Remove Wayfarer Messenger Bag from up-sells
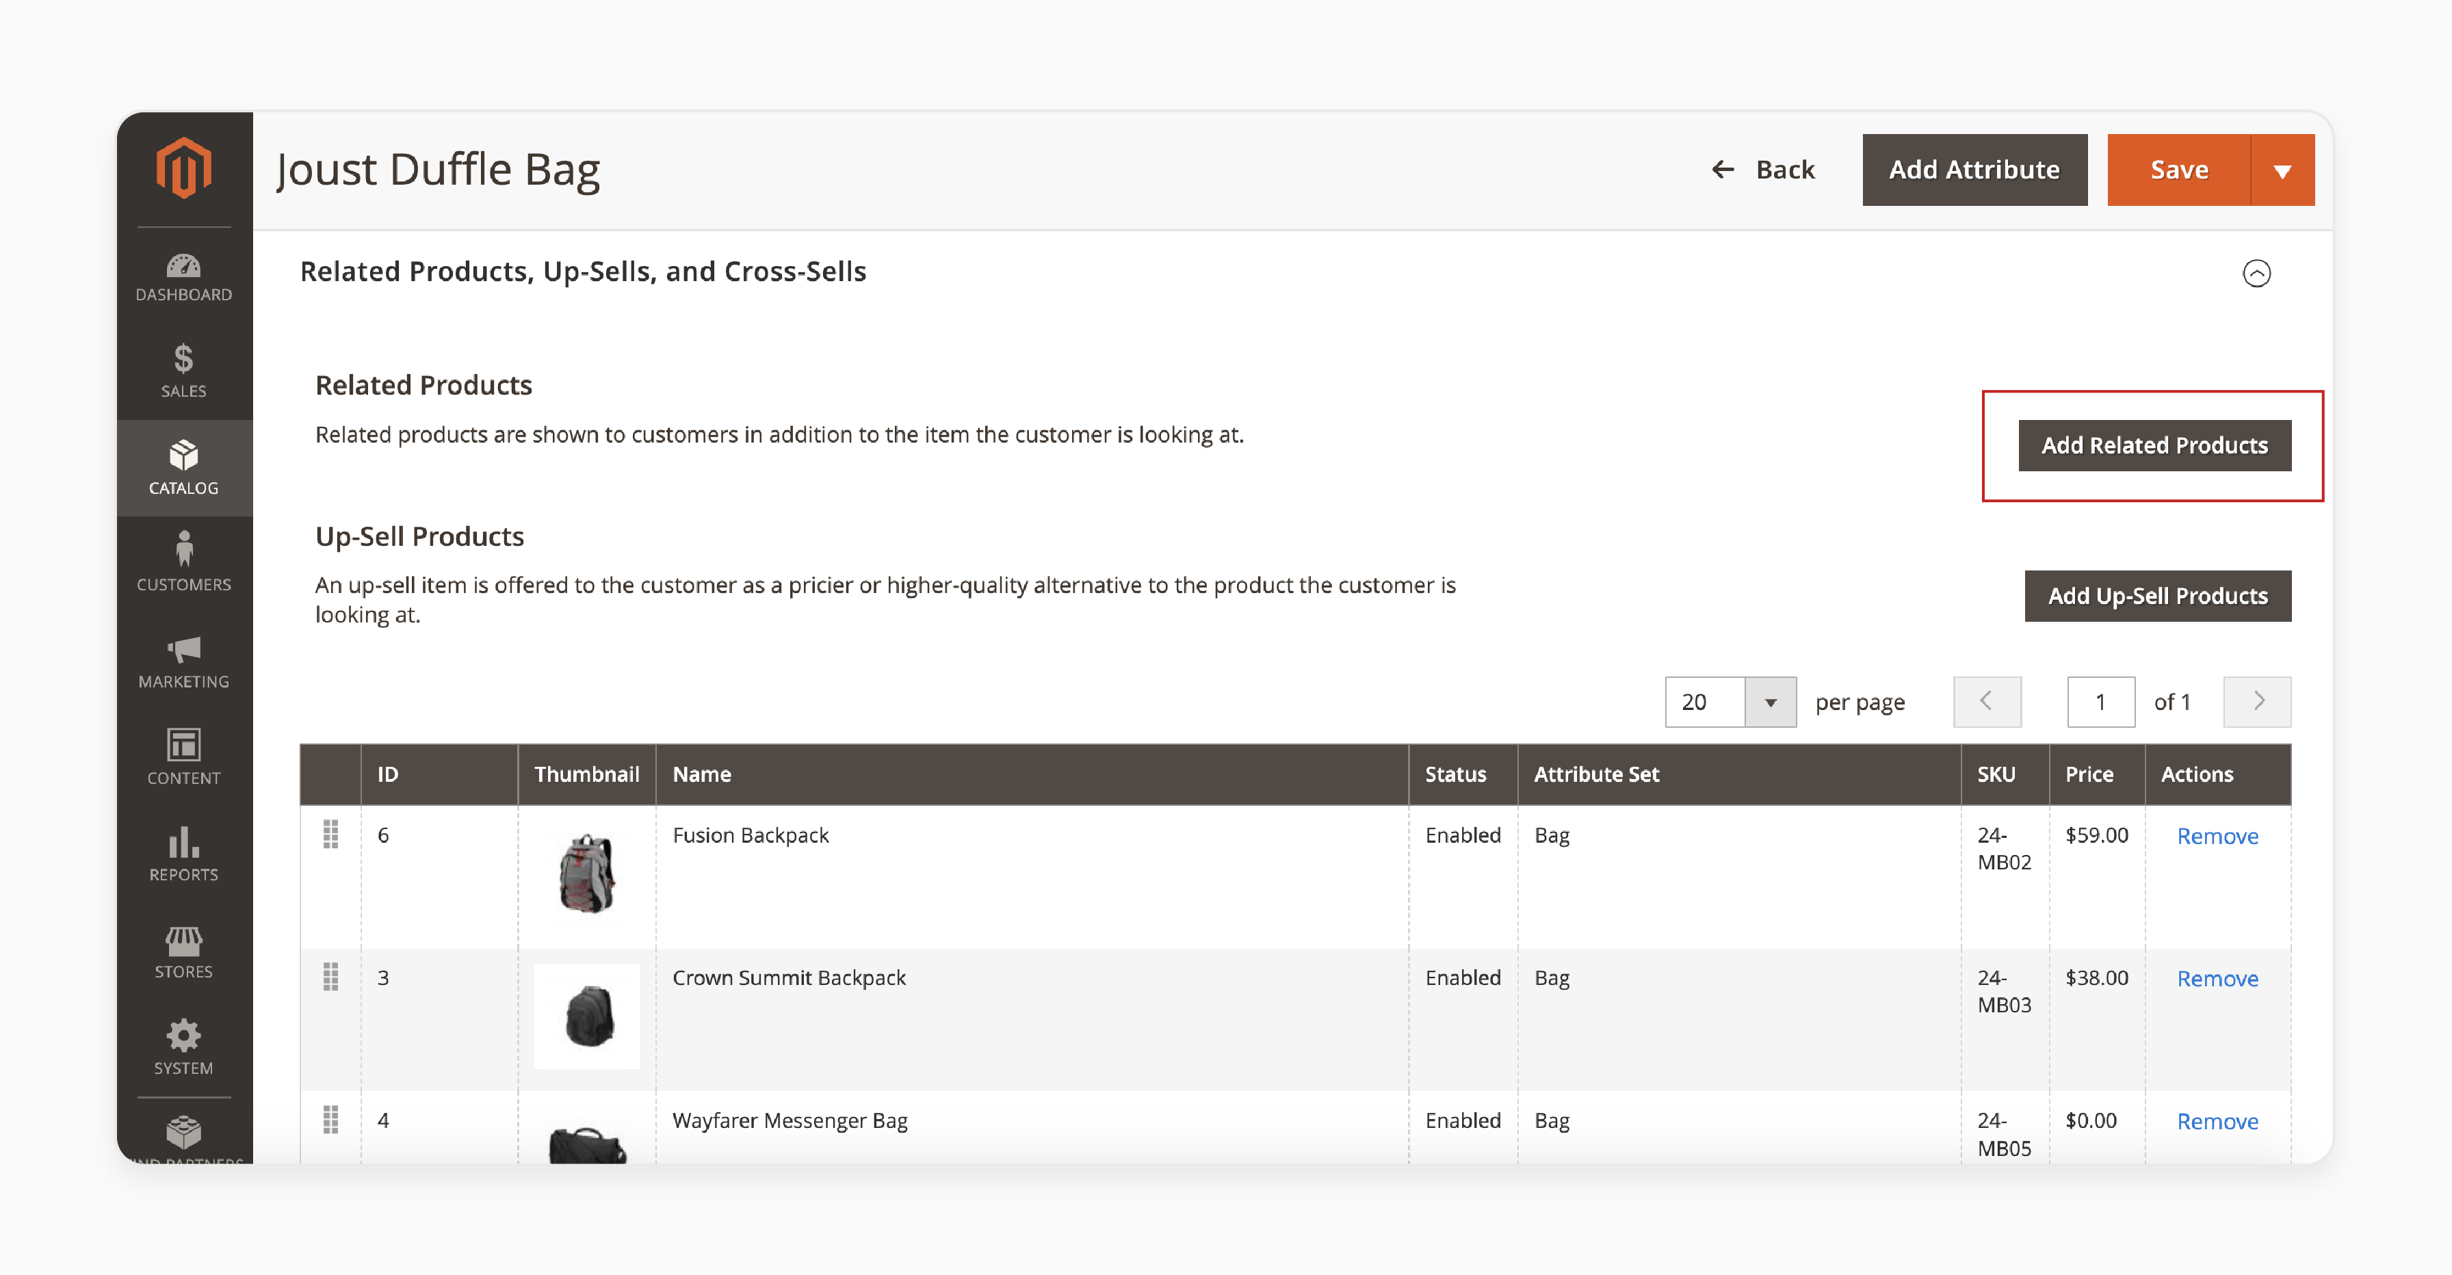The image size is (2452, 1275). point(2217,1122)
